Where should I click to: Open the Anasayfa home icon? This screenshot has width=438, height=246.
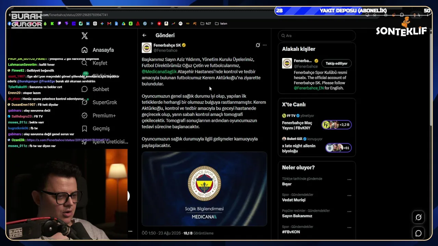point(85,50)
